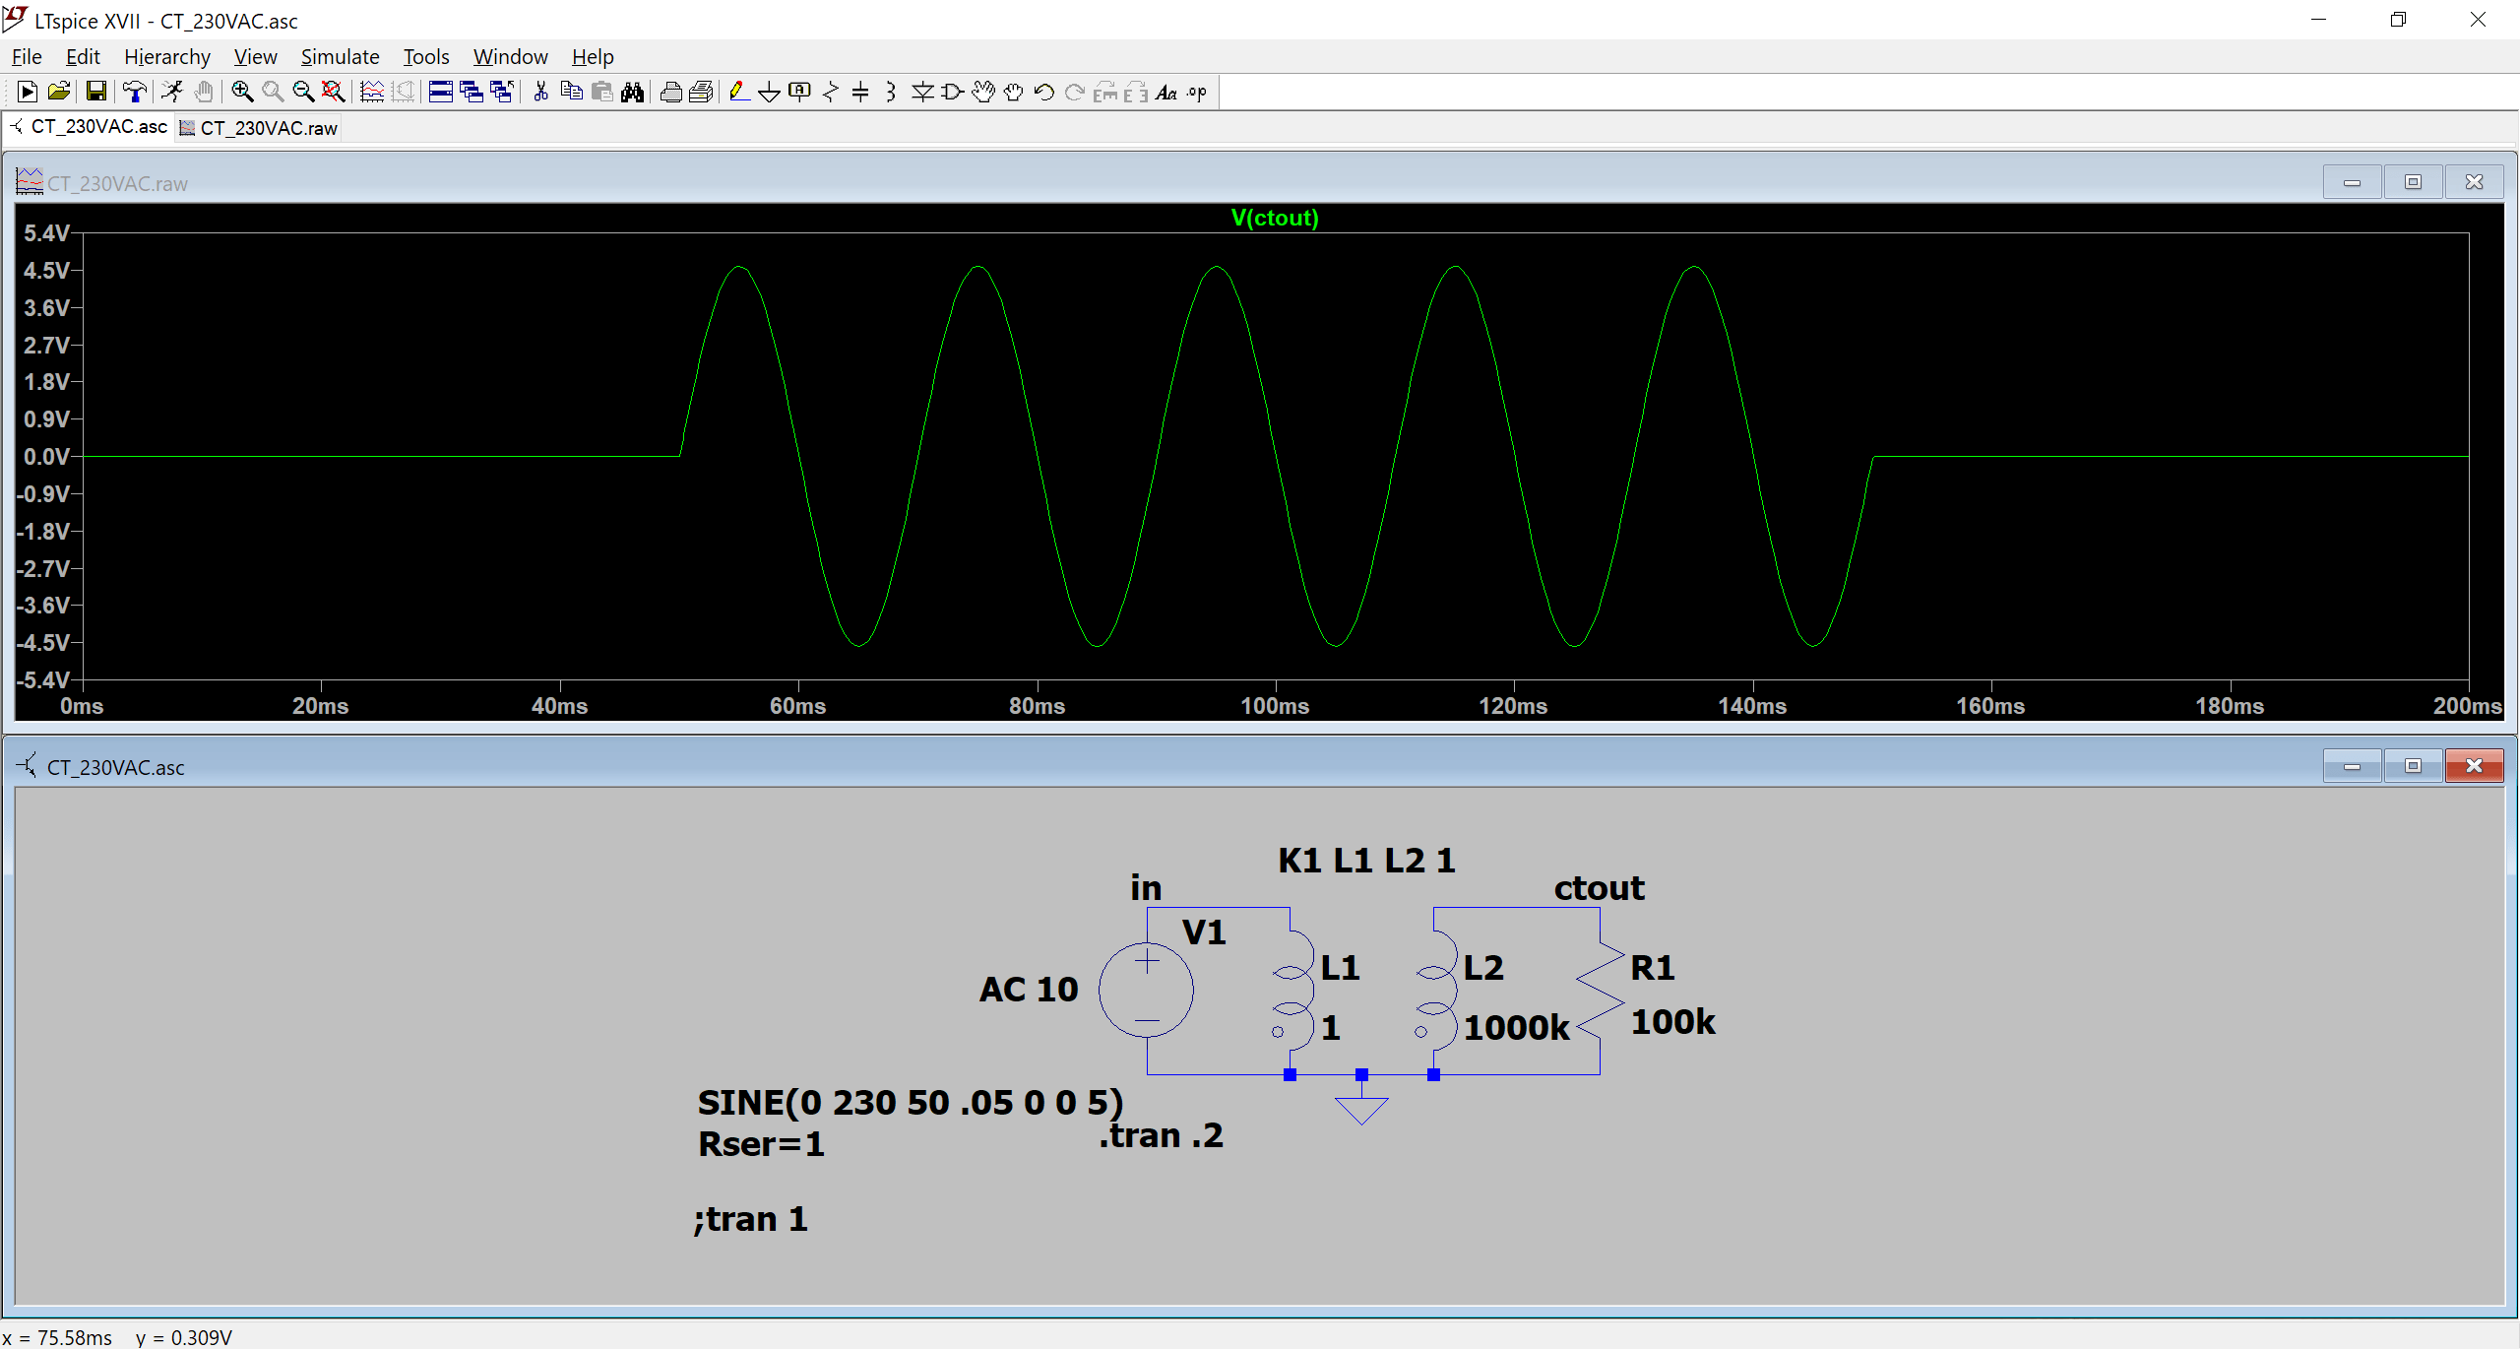
Task: Add a SPICE directive with the .op tool
Action: (x=1197, y=92)
